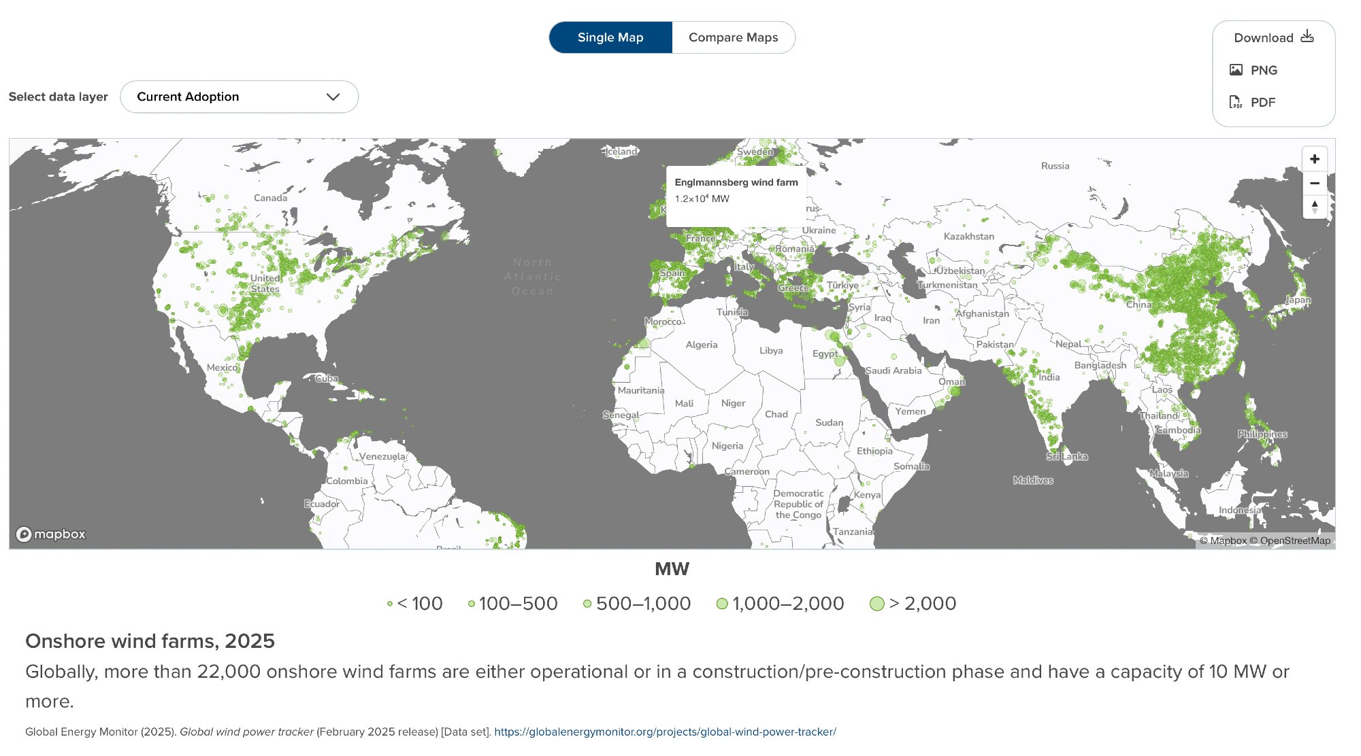Click the map zoom in plus button
Screen dimensions: 1361x756
coord(1314,159)
